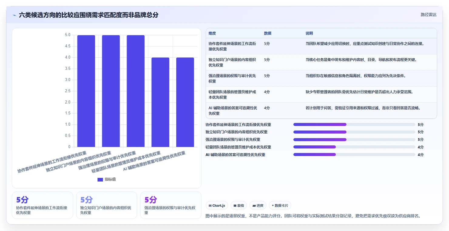The width and height of the screenshot is (449, 231).
Task: Click the chart bar for 轻量团队场景
Action: 160,102
